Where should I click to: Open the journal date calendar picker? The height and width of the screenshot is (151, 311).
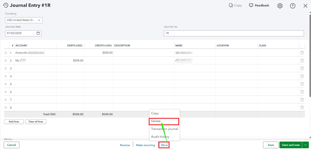(38, 33)
